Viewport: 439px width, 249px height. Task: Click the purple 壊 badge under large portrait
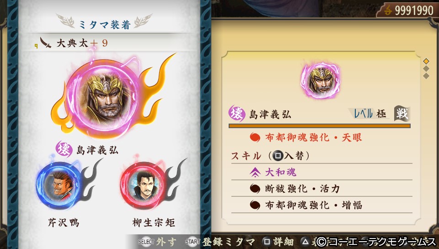[x=64, y=150]
